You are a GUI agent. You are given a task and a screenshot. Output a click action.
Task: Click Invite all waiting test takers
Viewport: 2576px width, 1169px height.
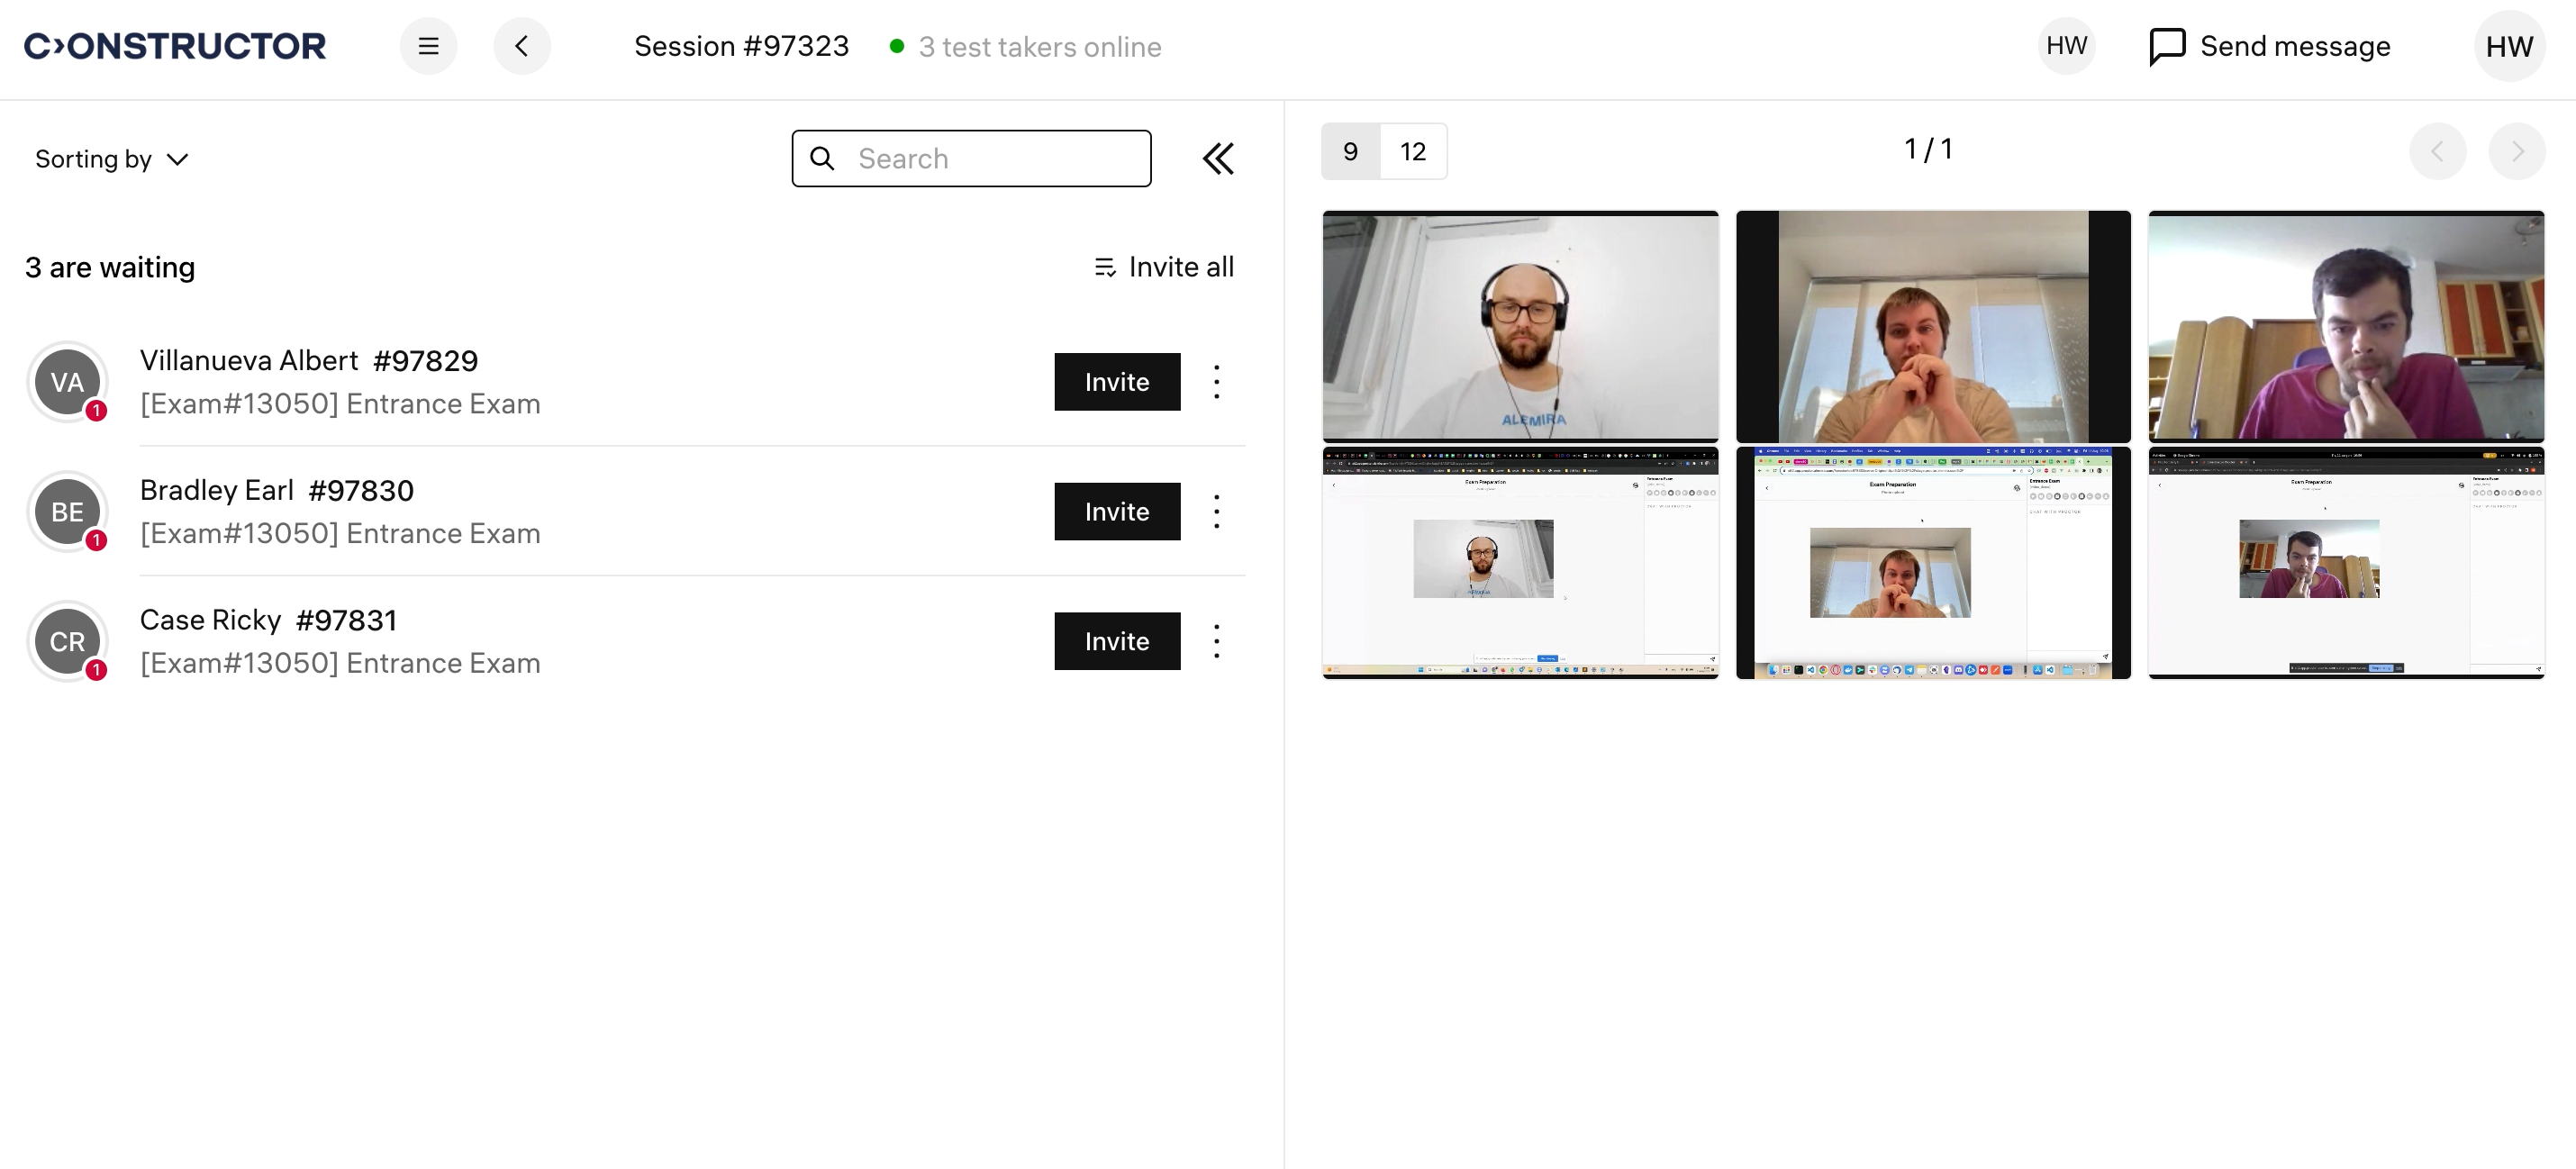(x=1163, y=267)
